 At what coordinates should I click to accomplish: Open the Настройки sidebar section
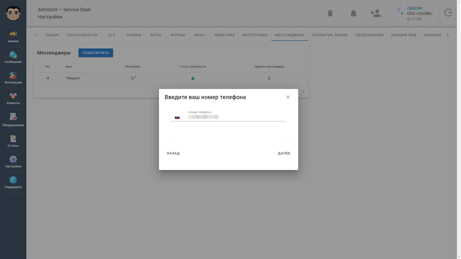point(13,162)
